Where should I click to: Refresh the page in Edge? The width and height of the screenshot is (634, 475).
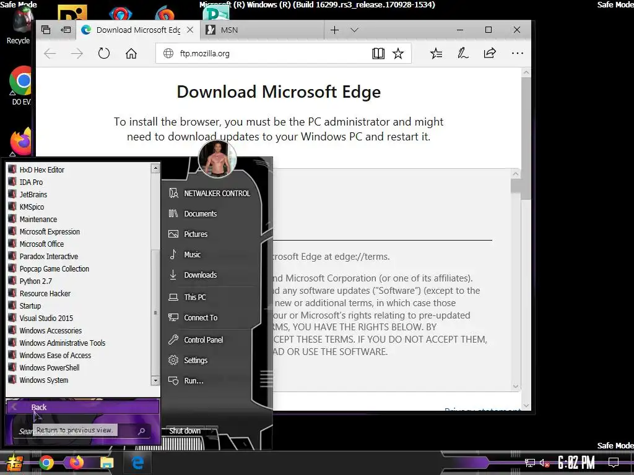[x=104, y=53]
